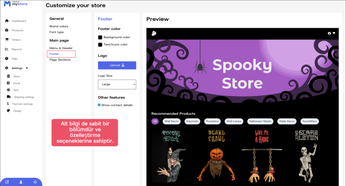Select the Shipping settings truck icon
Image resolution: width=346 pixels, height=186 pixels.
[x=8, y=97]
